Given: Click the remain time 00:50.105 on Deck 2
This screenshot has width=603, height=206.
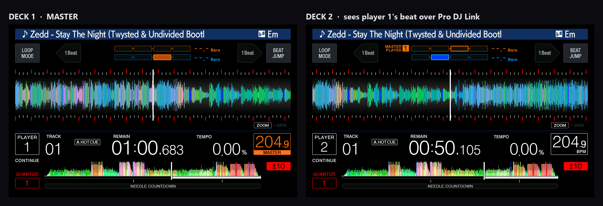Looking at the screenshot, I should (445, 148).
